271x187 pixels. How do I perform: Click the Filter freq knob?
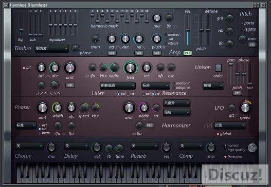130,68
